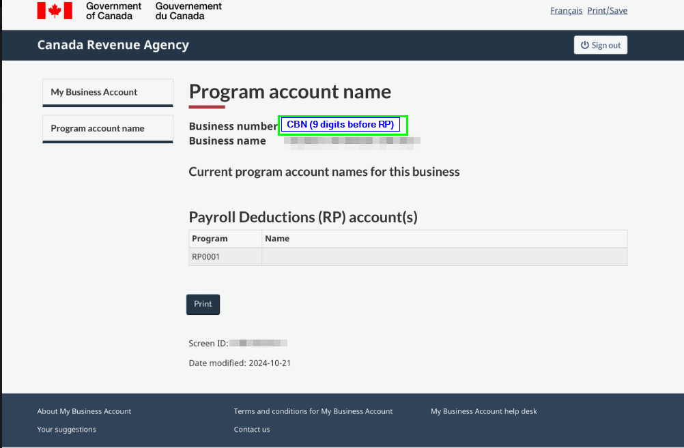Screen dimensions: 684x448
Task: Click the Name column header
Action: [x=277, y=239]
